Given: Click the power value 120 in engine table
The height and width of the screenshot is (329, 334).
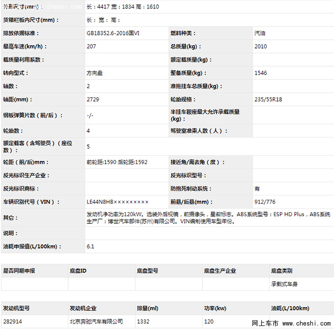Looking at the screenshot, I should tap(209, 322).
